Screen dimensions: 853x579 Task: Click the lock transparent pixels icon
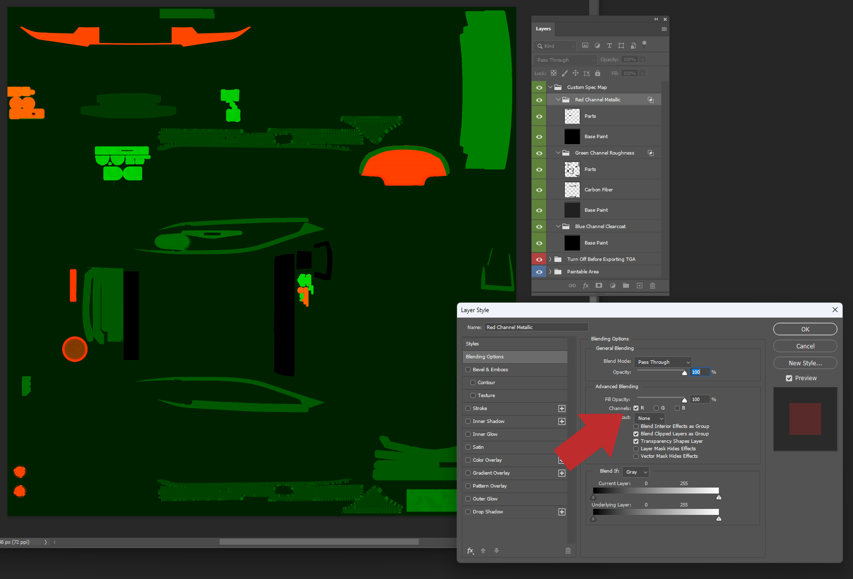pyautogui.click(x=554, y=74)
